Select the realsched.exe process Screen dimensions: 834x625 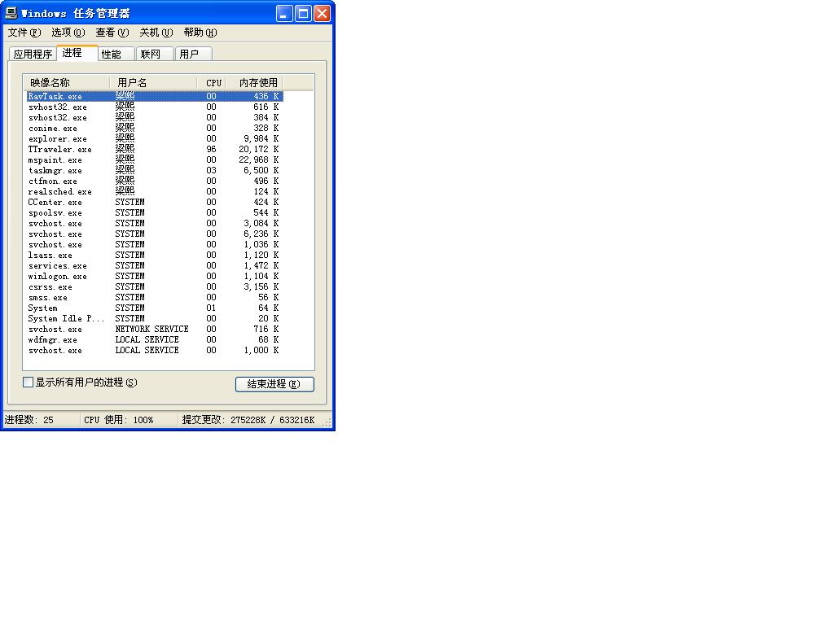pyautogui.click(x=154, y=192)
